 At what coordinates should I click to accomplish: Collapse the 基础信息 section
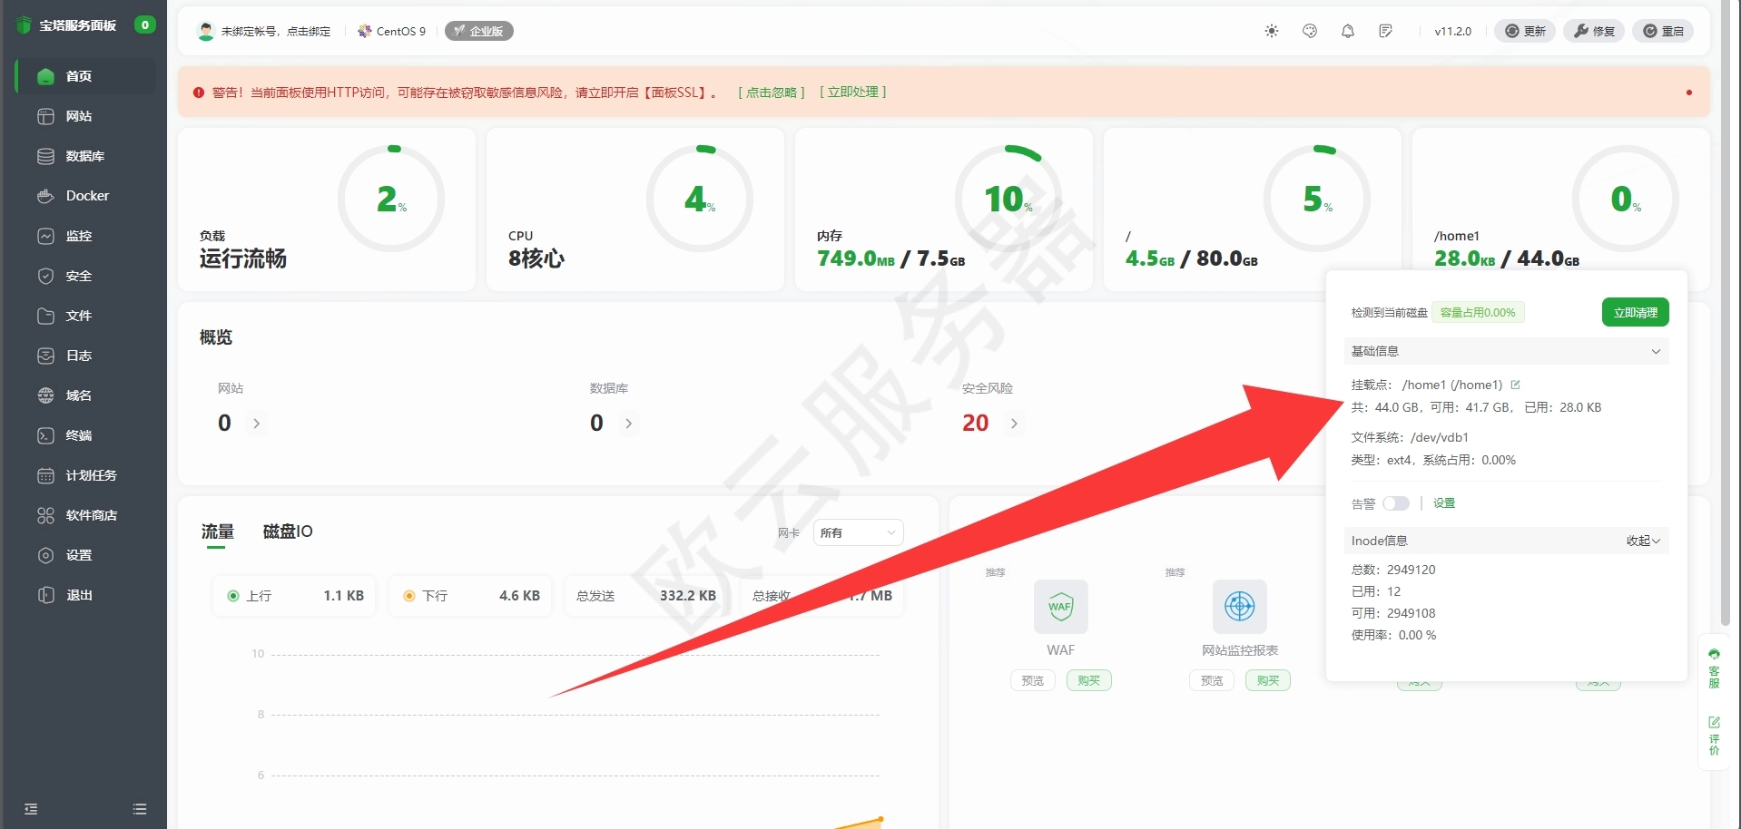click(x=1657, y=351)
